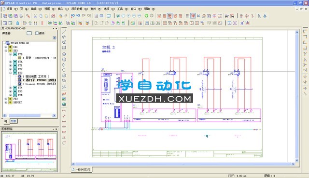Image resolution: width=309 pixels, height=178 pixels.
Task: Open the 编辑 (Edit) menu
Action: [x=36, y=9]
